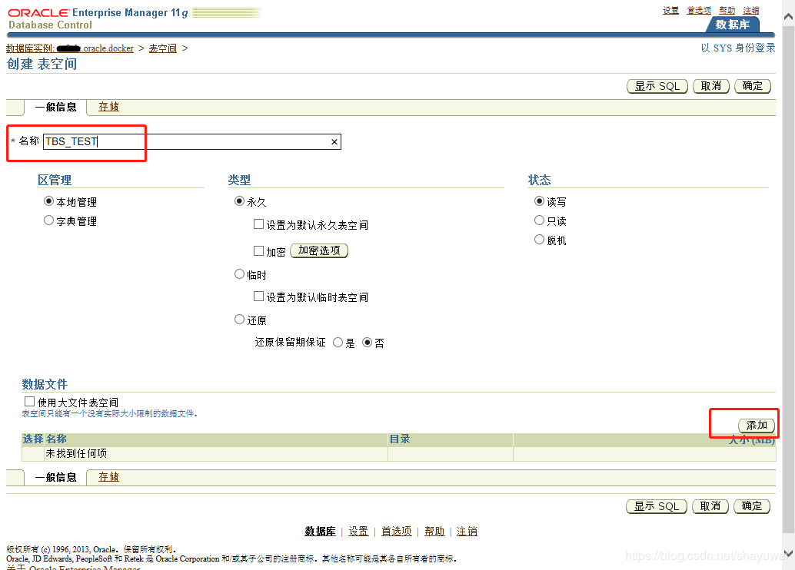
Task: Select 字典管理 radio button
Action: [x=48, y=220]
